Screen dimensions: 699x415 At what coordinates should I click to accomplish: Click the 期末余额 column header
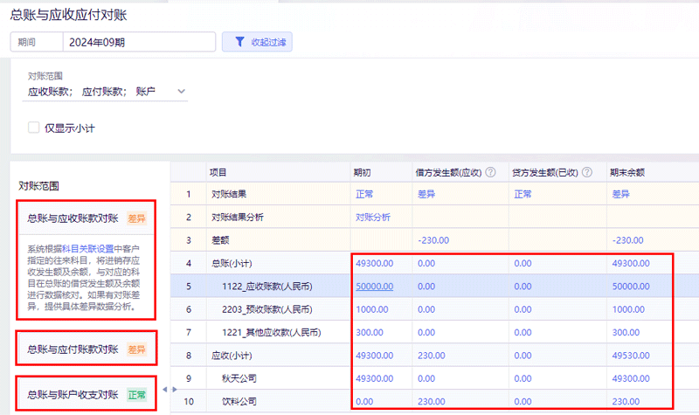coord(627,172)
